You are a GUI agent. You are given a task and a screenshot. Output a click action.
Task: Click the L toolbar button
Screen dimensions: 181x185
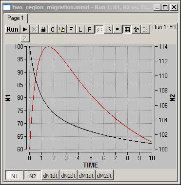pos(80,29)
